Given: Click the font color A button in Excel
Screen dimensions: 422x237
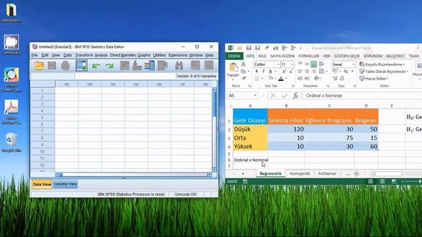Looking at the screenshot, I should 281,78.
